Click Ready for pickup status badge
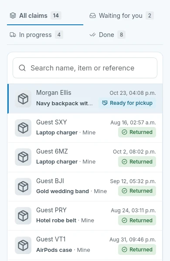 click(x=127, y=103)
